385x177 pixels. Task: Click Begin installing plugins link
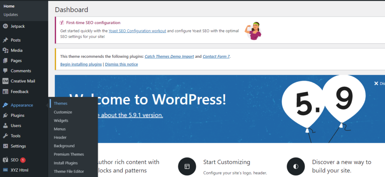coord(81,64)
